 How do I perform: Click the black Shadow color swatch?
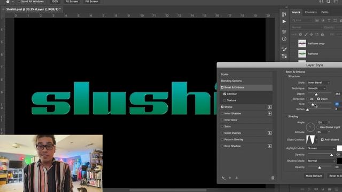click(339, 161)
